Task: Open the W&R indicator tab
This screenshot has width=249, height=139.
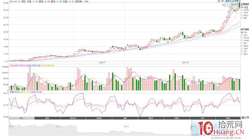Action: pos(99,118)
